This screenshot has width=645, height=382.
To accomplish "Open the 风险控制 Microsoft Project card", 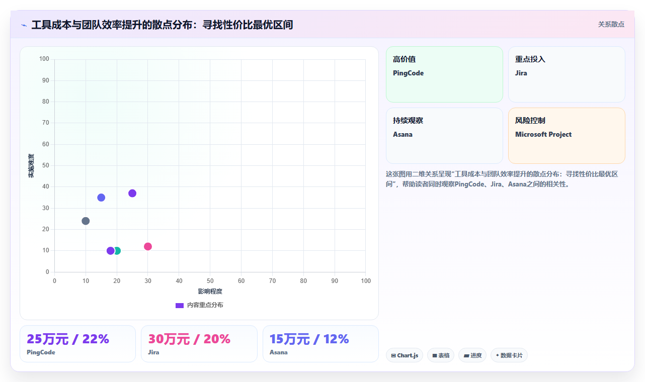I will 567,136.
